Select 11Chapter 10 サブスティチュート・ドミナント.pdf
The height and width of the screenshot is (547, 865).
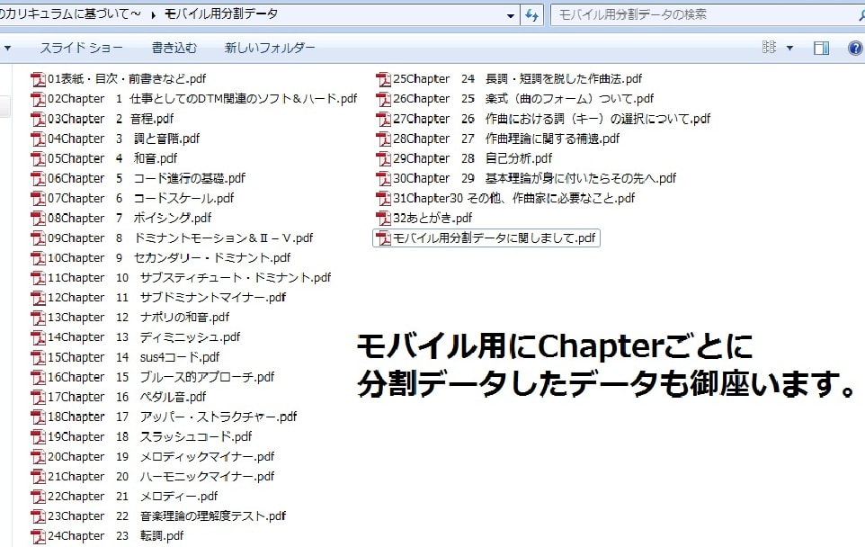pos(181,278)
